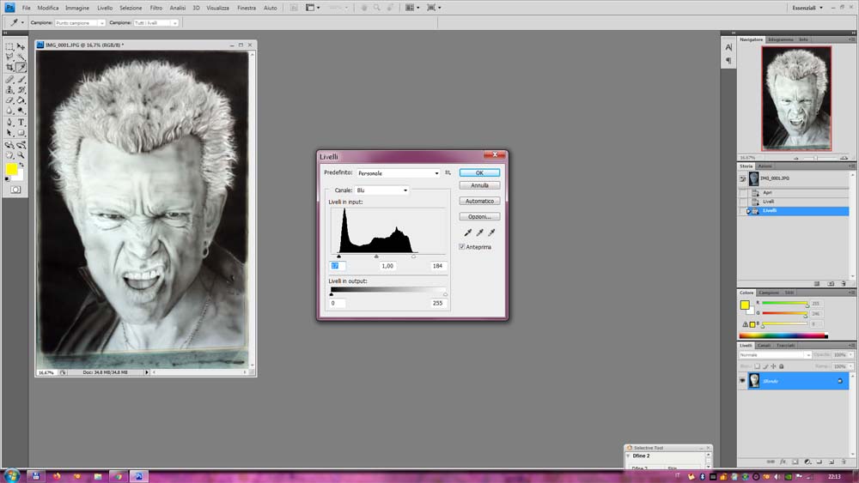Swap foreground and background colors
This screenshot has height=483, width=859.
pyautogui.click(x=21, y=165)
